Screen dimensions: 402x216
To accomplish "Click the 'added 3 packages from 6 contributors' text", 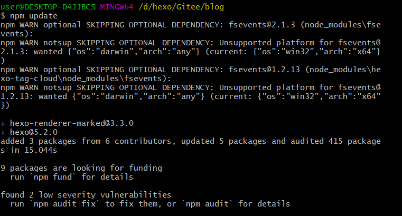I will [86, 141].
